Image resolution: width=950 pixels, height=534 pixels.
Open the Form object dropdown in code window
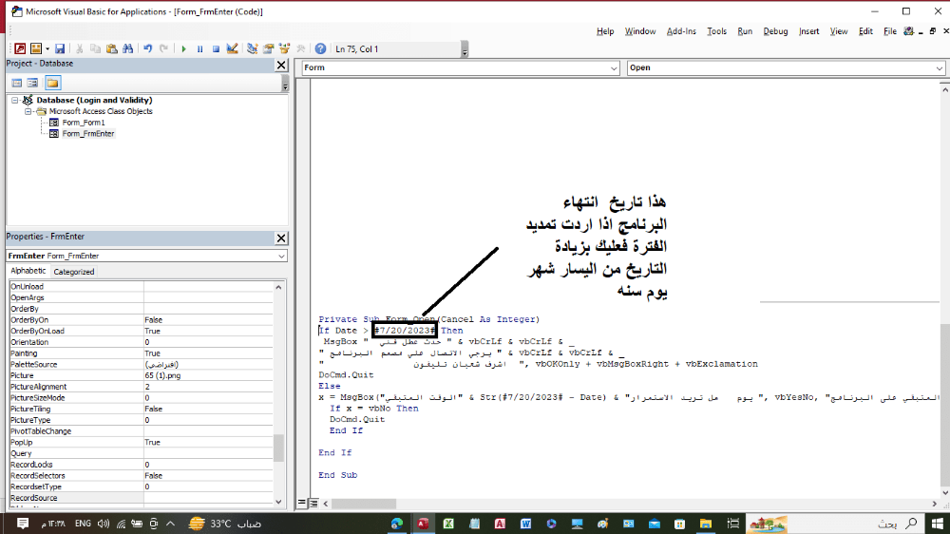pyautogui.click(x=613, y=68)
